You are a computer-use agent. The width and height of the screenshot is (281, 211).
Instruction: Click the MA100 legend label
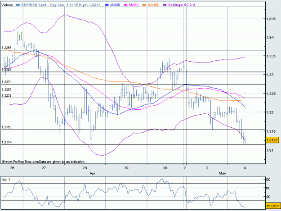153,5
